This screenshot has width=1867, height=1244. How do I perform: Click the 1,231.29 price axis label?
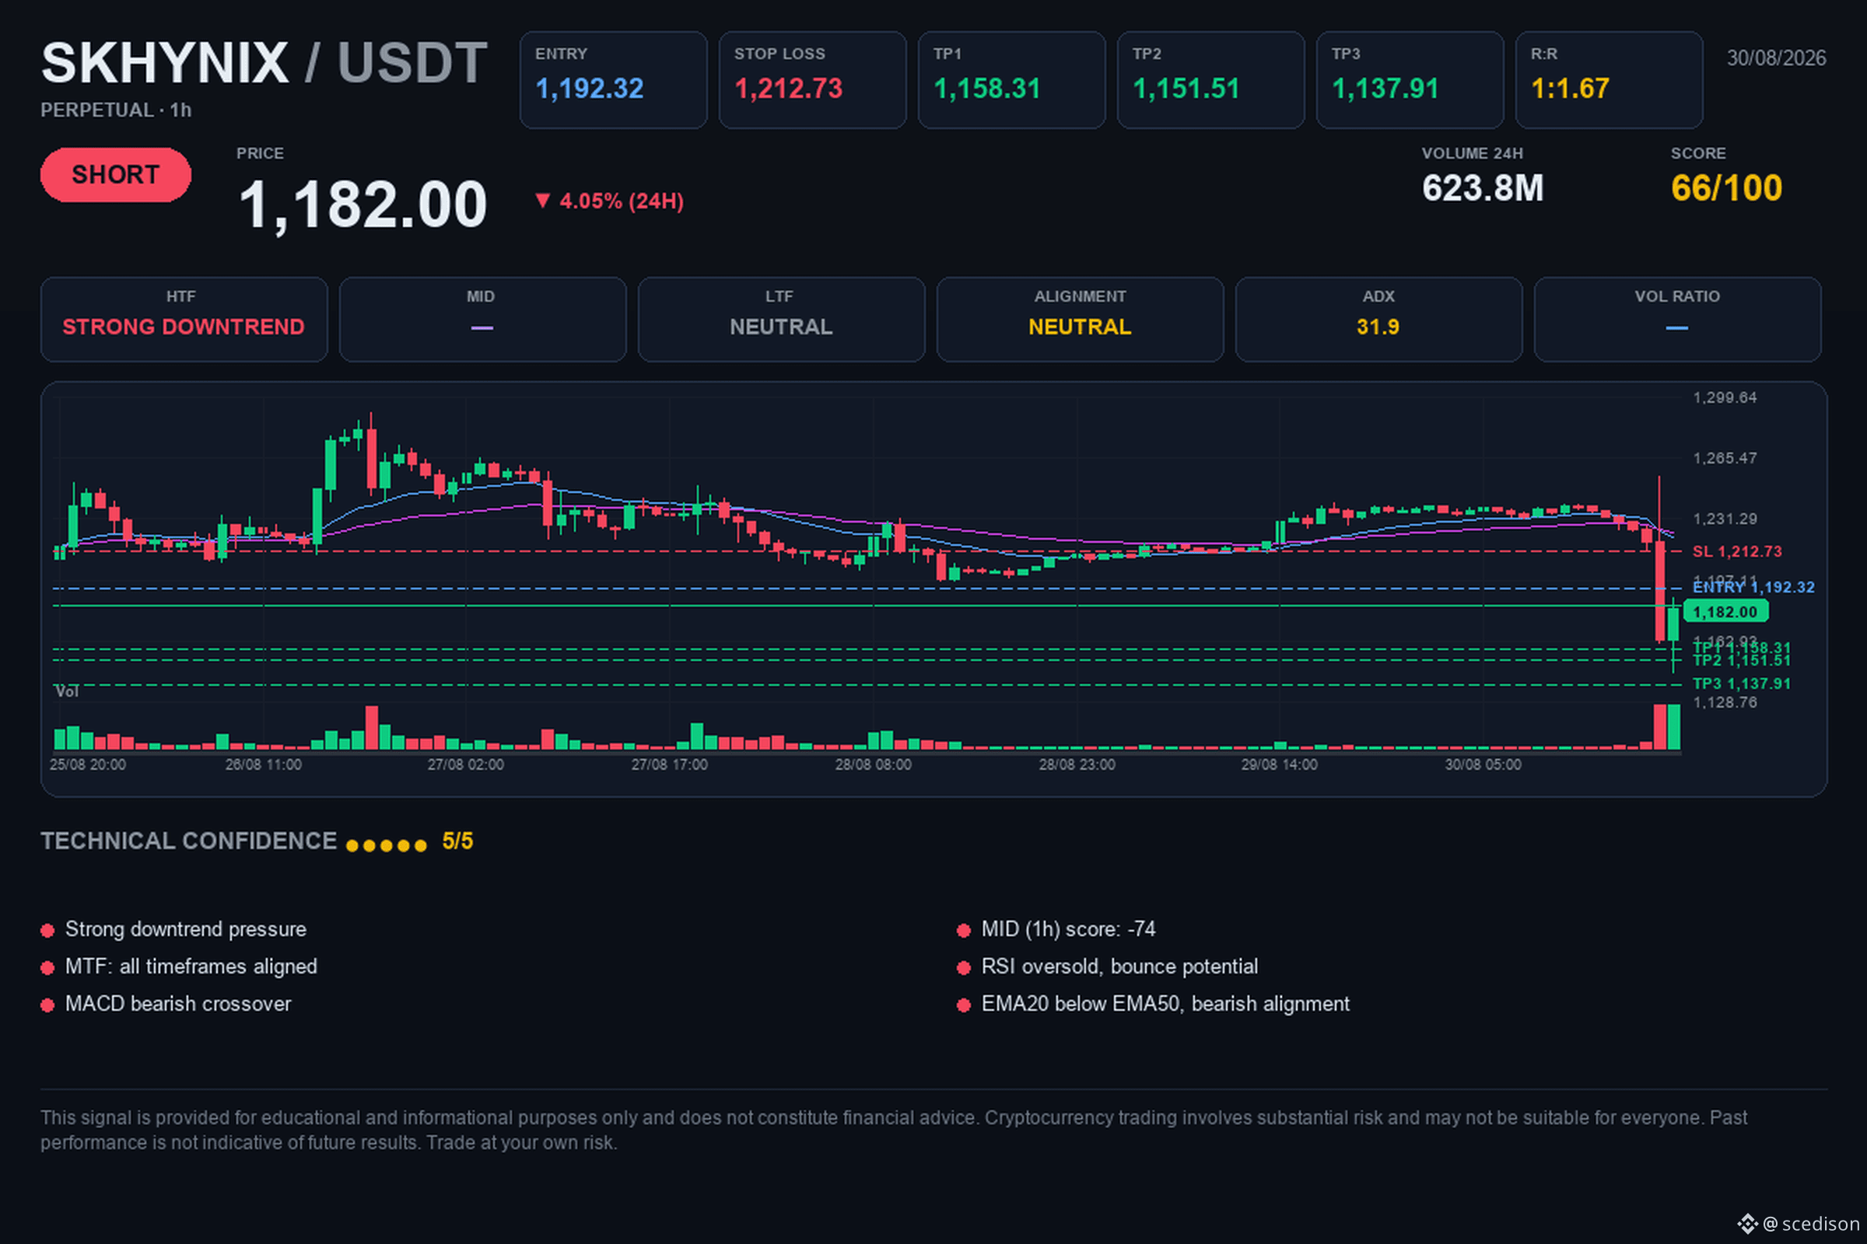click(1725, 519)
